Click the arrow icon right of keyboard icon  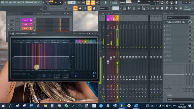pyautogui.click(x=80, y=8)
